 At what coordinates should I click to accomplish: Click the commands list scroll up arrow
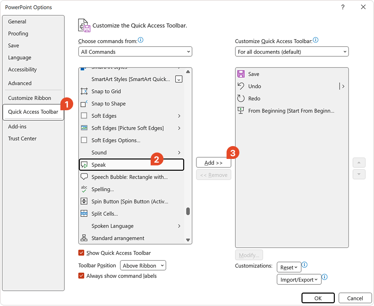(188, 71)
